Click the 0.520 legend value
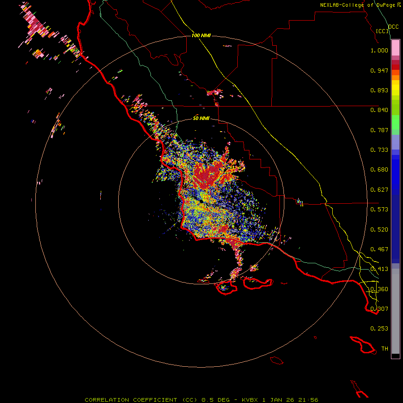The height and width of the screenshot is (403, 403). pos(379,230)
